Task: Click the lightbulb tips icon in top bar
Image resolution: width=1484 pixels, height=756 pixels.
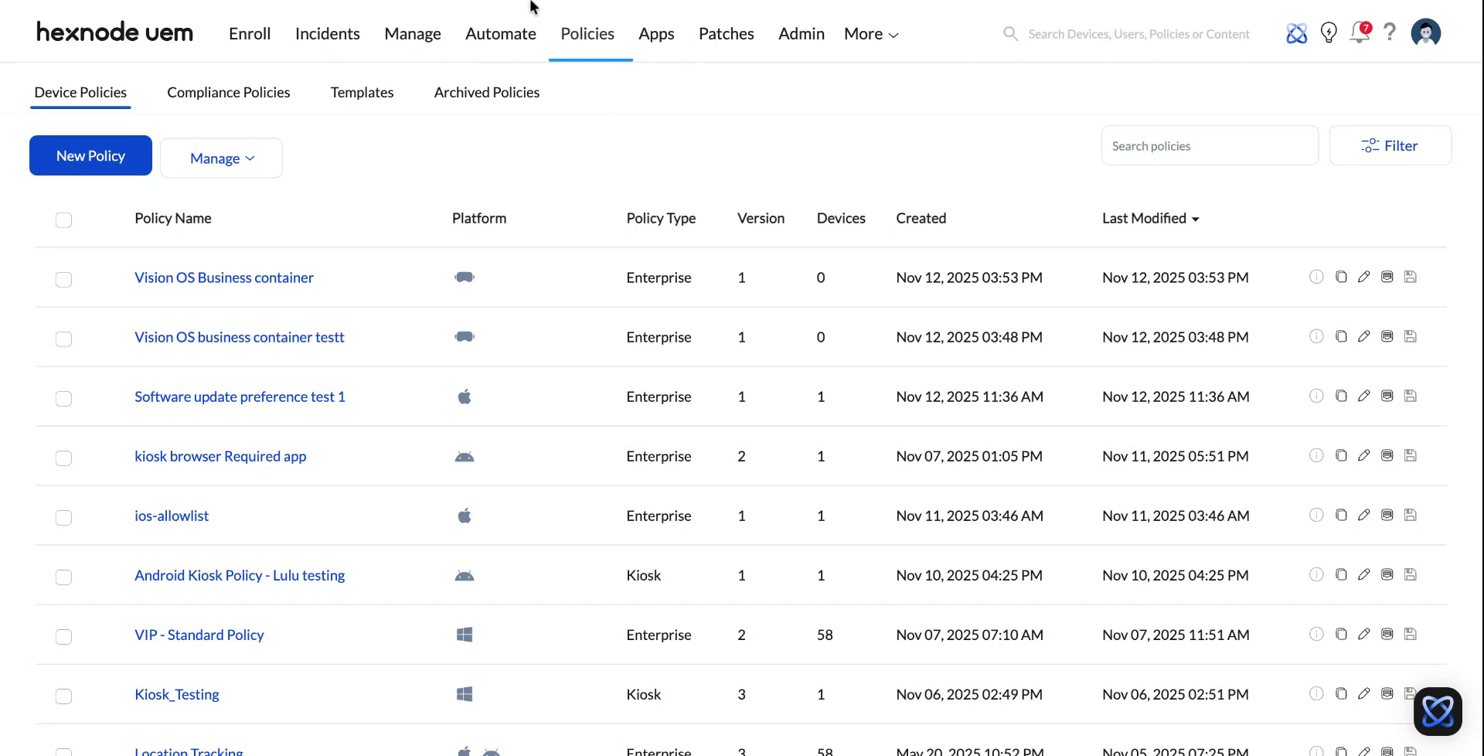Action: 1329,33
